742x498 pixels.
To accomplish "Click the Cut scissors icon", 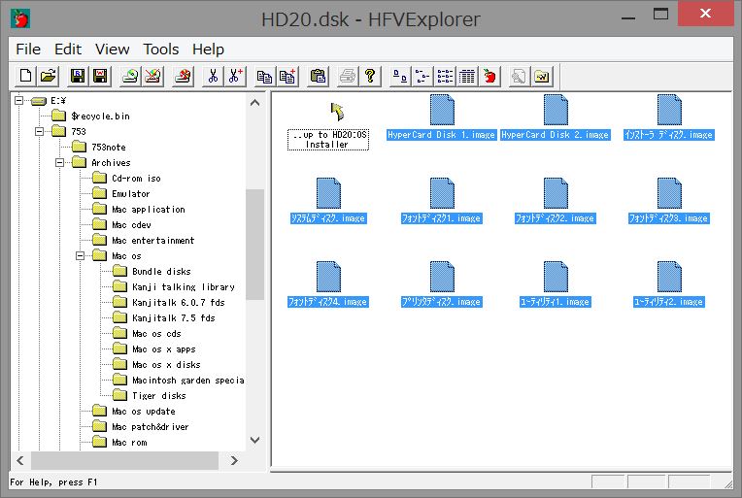I will (213, 76).
